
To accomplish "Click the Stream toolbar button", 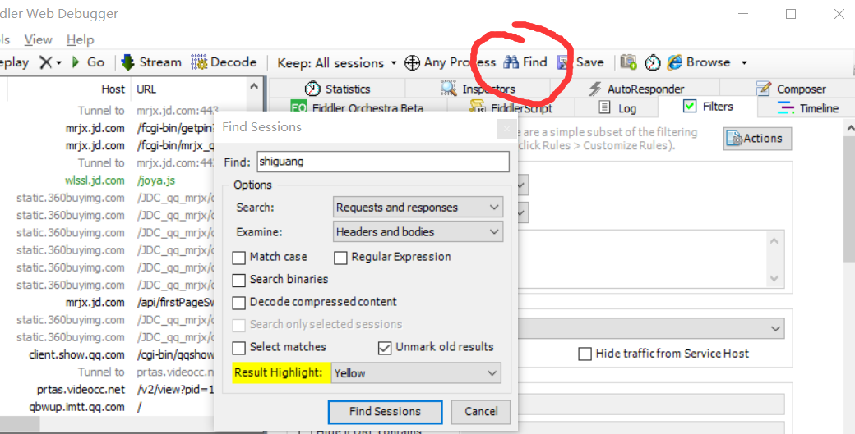I will tap(151, 62).
